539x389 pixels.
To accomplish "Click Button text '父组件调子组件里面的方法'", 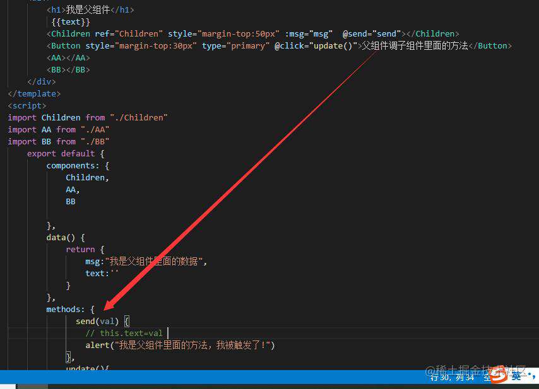I will [415, 46].
